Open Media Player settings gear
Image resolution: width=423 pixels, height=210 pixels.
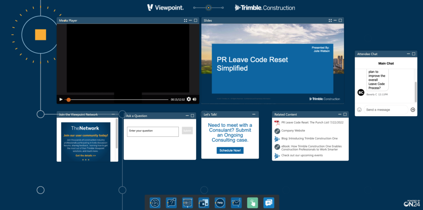click(x=188, y=99)
